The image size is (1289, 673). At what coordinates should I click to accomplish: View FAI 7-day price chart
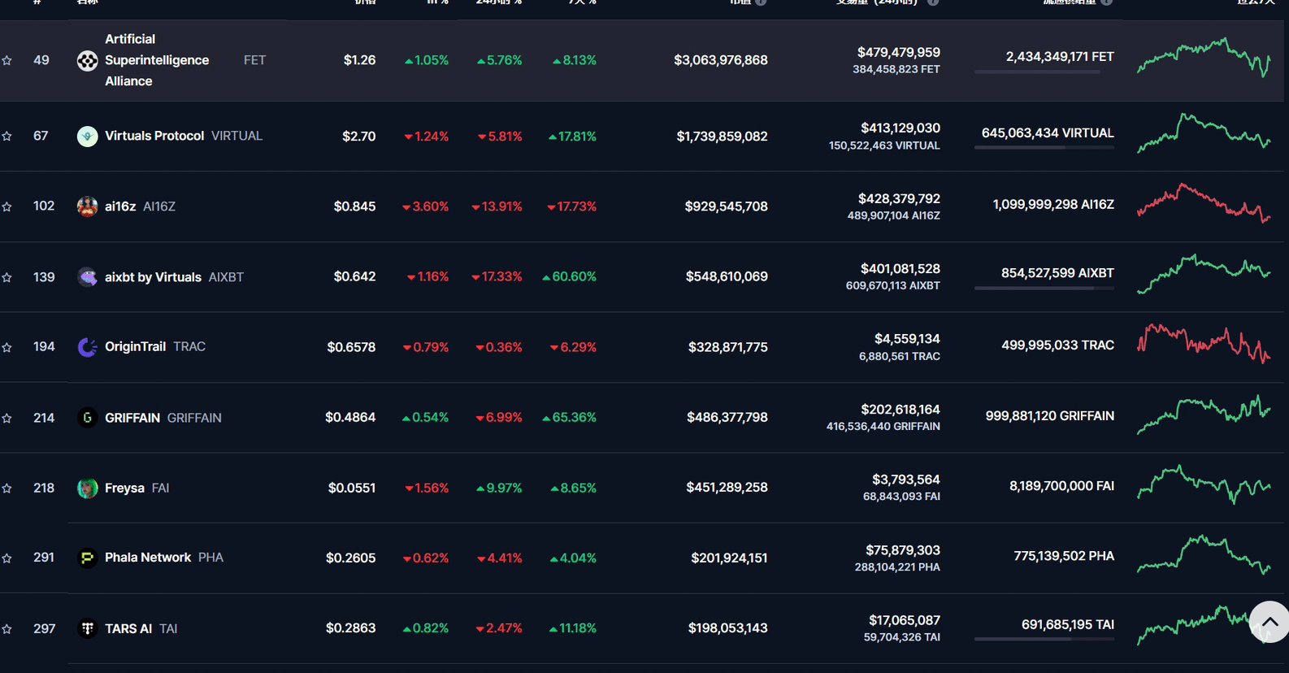click(x=1204, y=484)
